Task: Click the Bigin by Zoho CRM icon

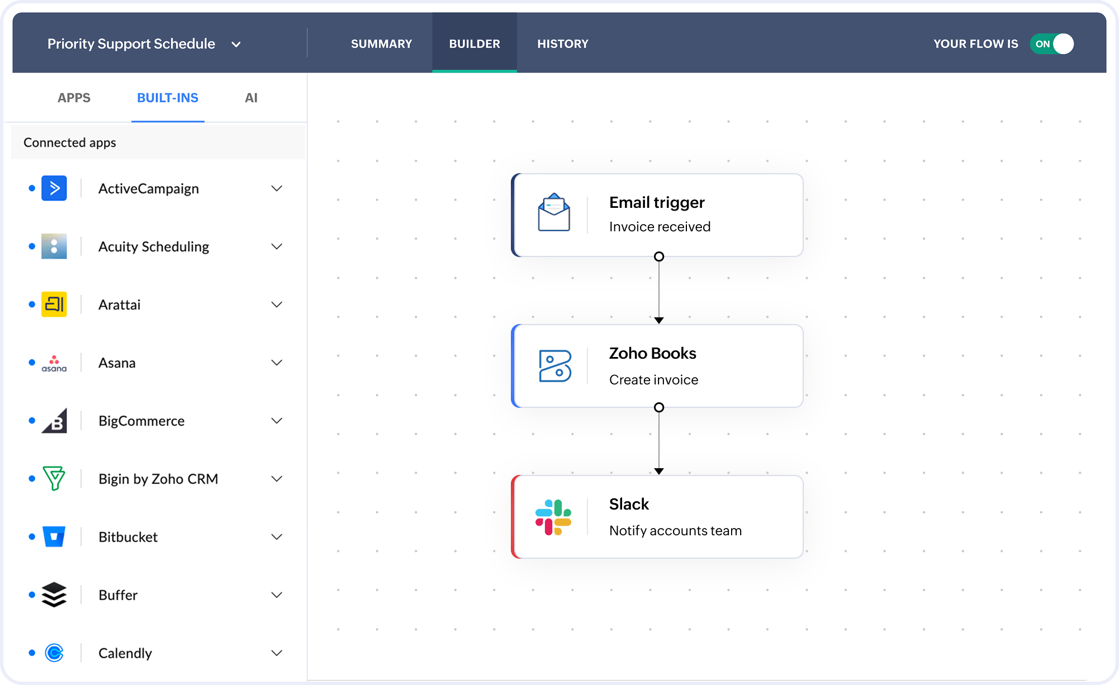Action: coord(54,479)
